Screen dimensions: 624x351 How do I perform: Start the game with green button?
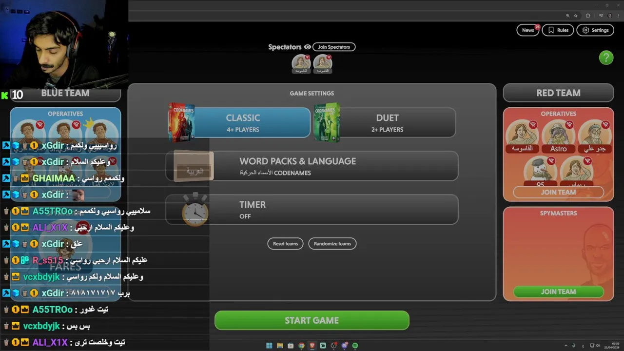coord(312,320)
